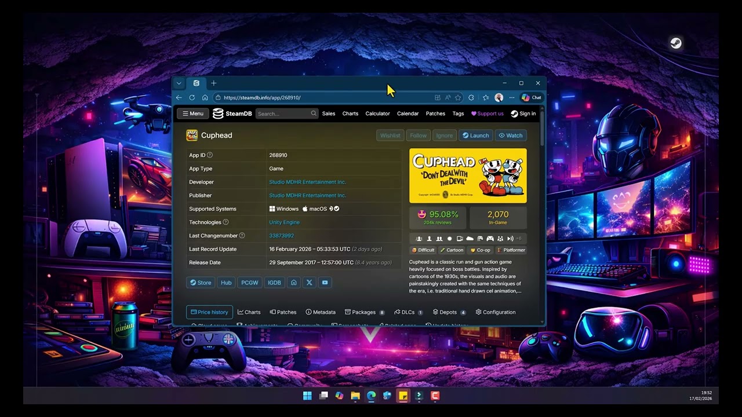This screenshot has height=417, width=742.
Task: Open the SteamDB Menu button
Action: coord(192,114)
